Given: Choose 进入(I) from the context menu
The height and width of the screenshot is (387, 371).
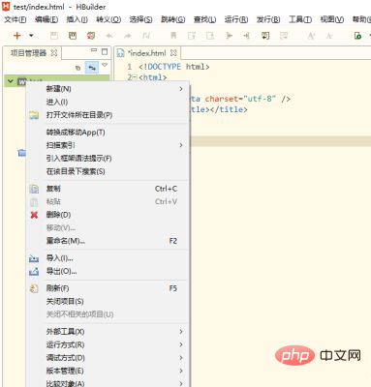Looking at the screenshot, I should pos(108,102).
